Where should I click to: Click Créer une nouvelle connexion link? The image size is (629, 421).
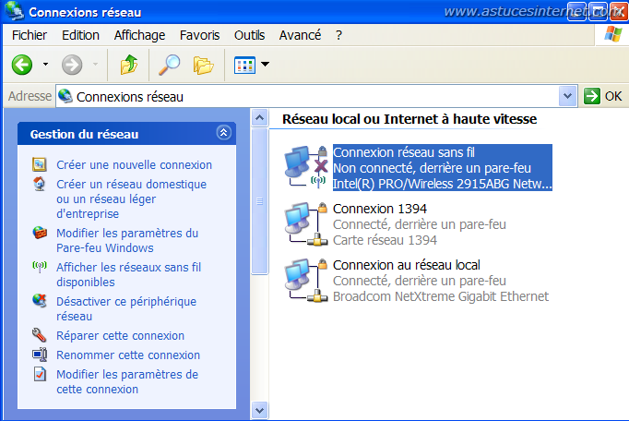[134, 164]
